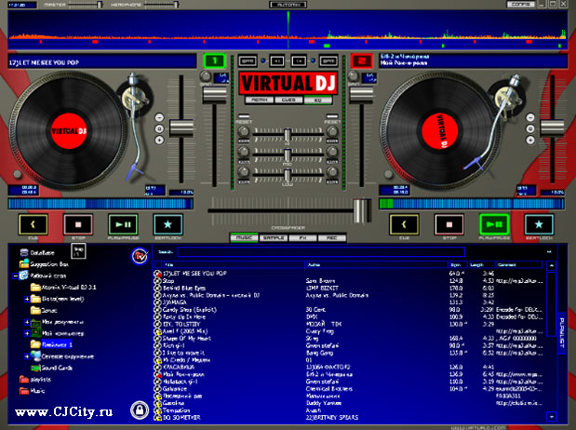Viewport: 576px width, 430px height.
Task: Click the deck 1 volume fader
Action: 215,96
